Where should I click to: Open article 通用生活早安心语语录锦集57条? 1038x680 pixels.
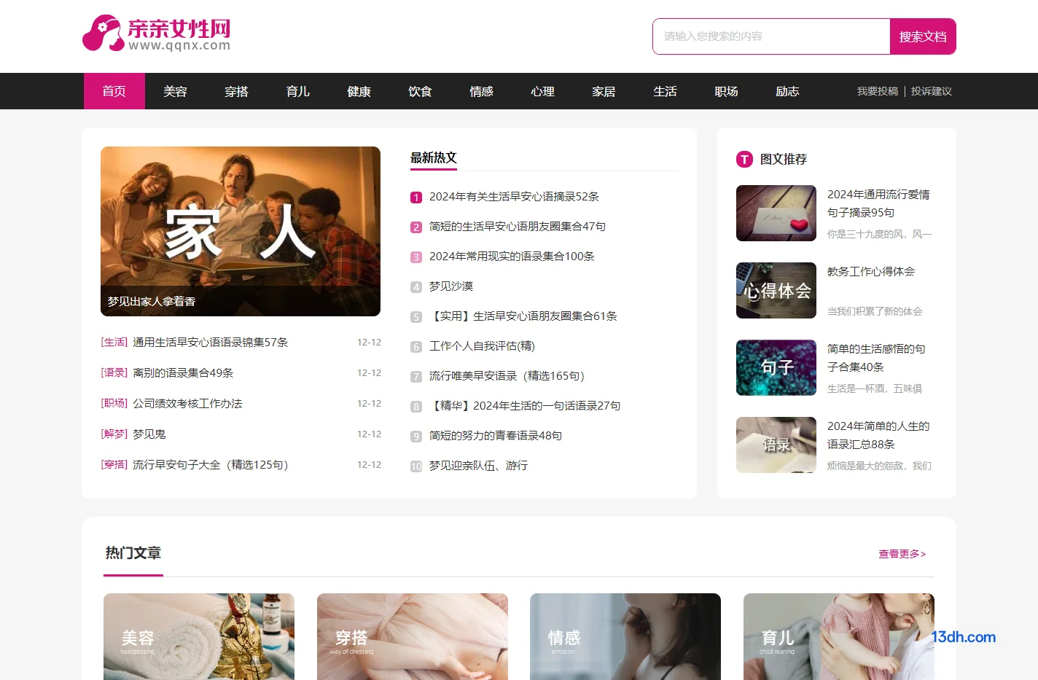(x=211, y=343)
